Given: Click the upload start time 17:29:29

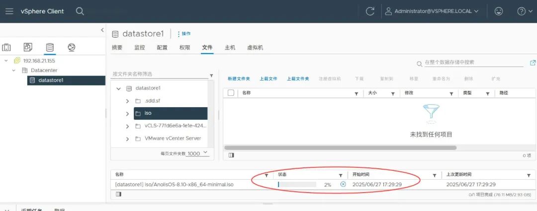Looking at the screenshot, I should tap(377, 184).
